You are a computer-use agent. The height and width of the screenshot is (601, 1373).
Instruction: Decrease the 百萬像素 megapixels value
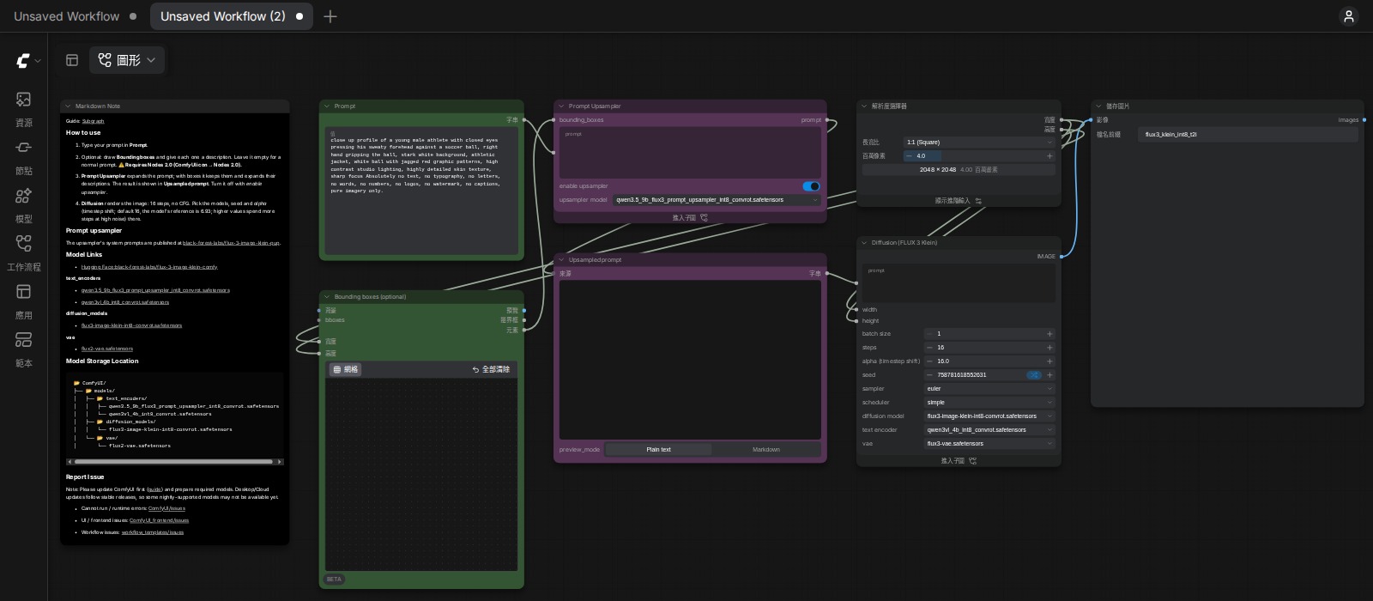tap(909, 156)
